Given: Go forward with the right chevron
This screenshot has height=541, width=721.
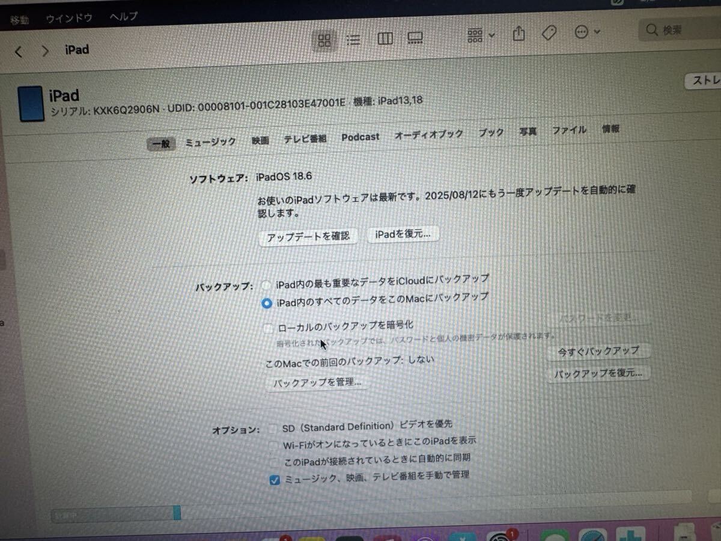Looking at the screenshot, I should [x=45, y=51].
